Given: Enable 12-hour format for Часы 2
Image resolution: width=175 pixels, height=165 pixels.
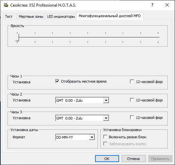Looking at the screenshot, I should 132,100.
